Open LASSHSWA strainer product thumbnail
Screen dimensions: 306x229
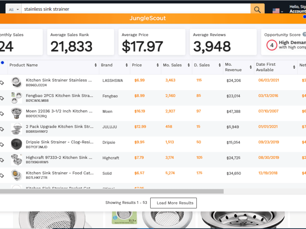click(17, 82)
